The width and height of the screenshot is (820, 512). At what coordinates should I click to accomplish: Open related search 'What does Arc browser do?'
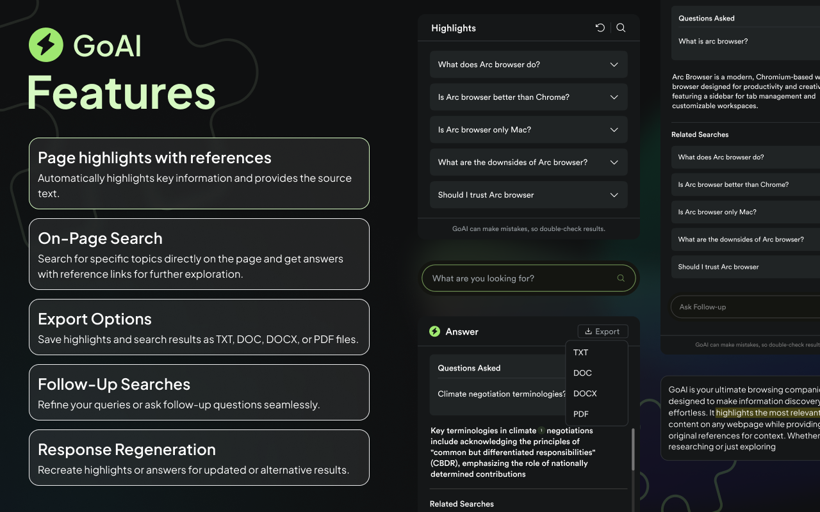pyautogui.click(x=746, y=157)
